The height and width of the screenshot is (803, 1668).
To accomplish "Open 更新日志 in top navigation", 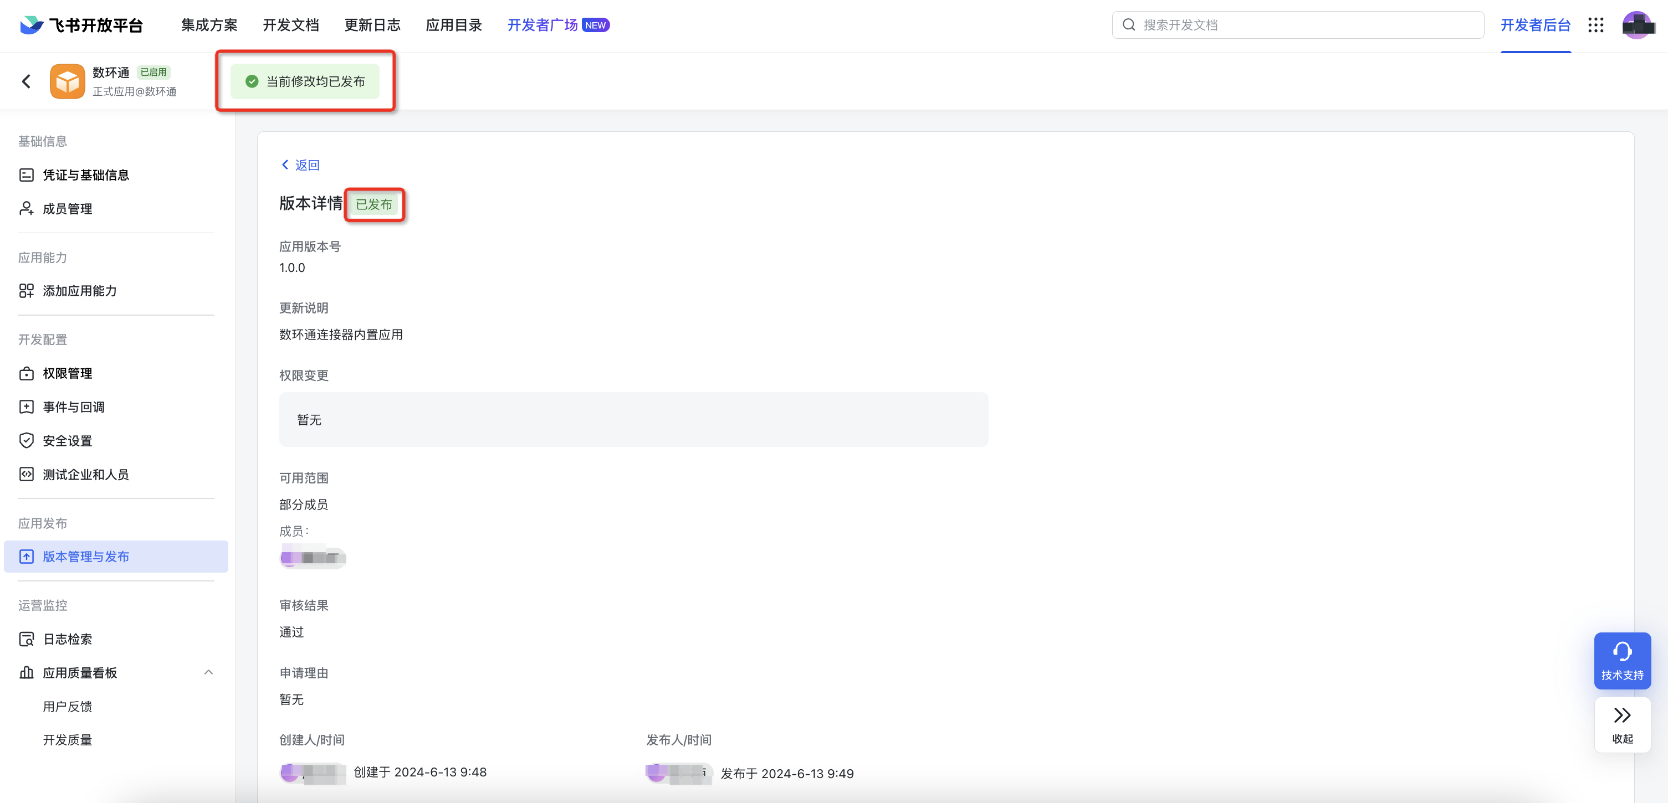I will pyautogui.click(x=372, y=25).
